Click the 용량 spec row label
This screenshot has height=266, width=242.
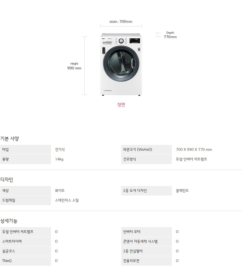coord(6,159)
